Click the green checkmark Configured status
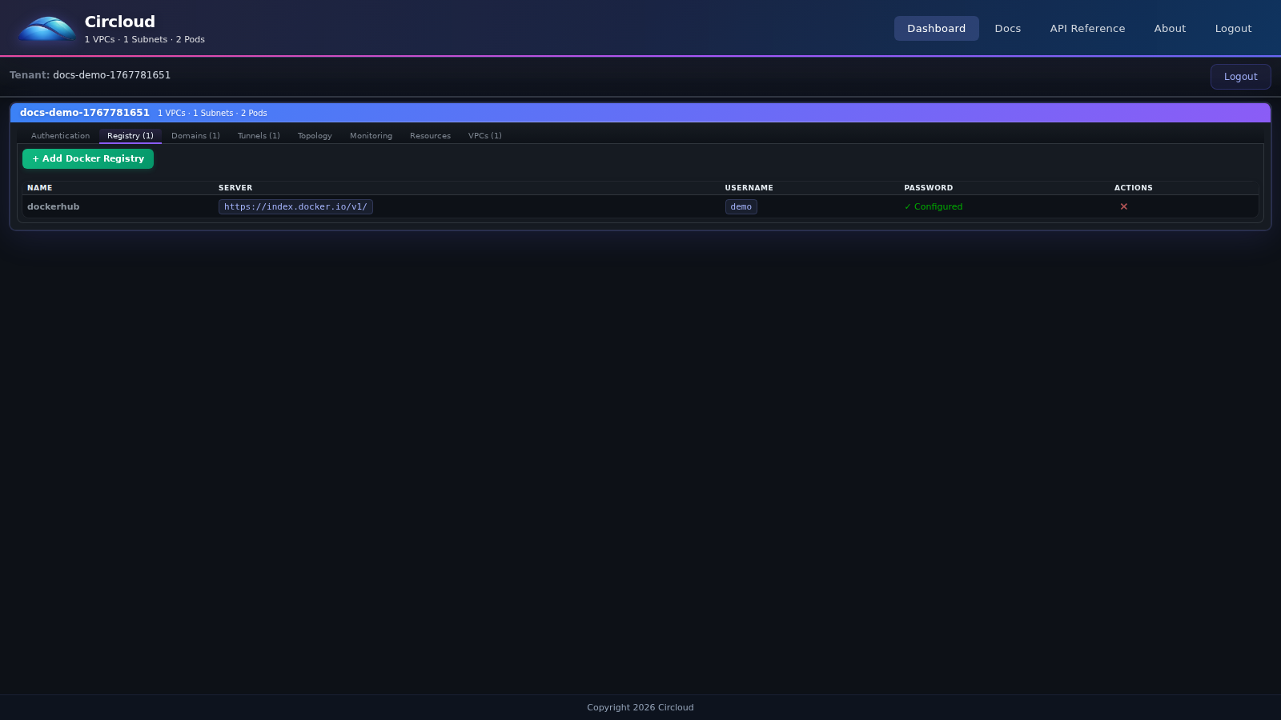 (933, 206)
